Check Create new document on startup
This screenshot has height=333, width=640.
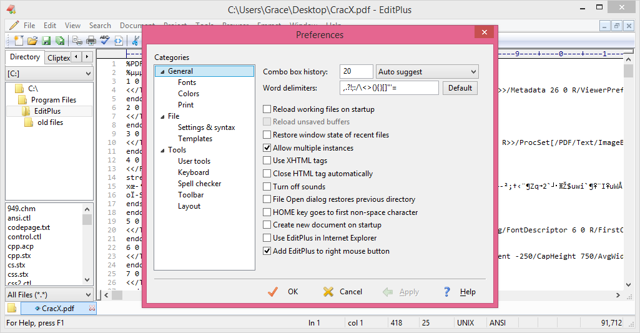pyautogui.click(x=267, y=225)
